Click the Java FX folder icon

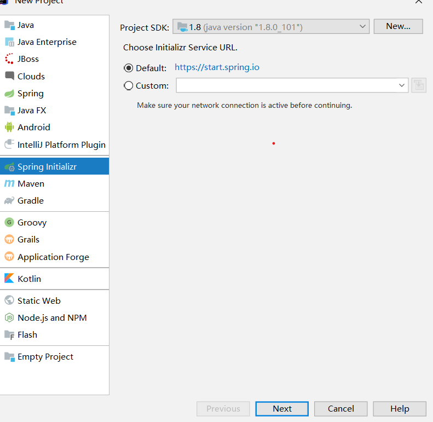pyautogui.click(x=9, y=111)
